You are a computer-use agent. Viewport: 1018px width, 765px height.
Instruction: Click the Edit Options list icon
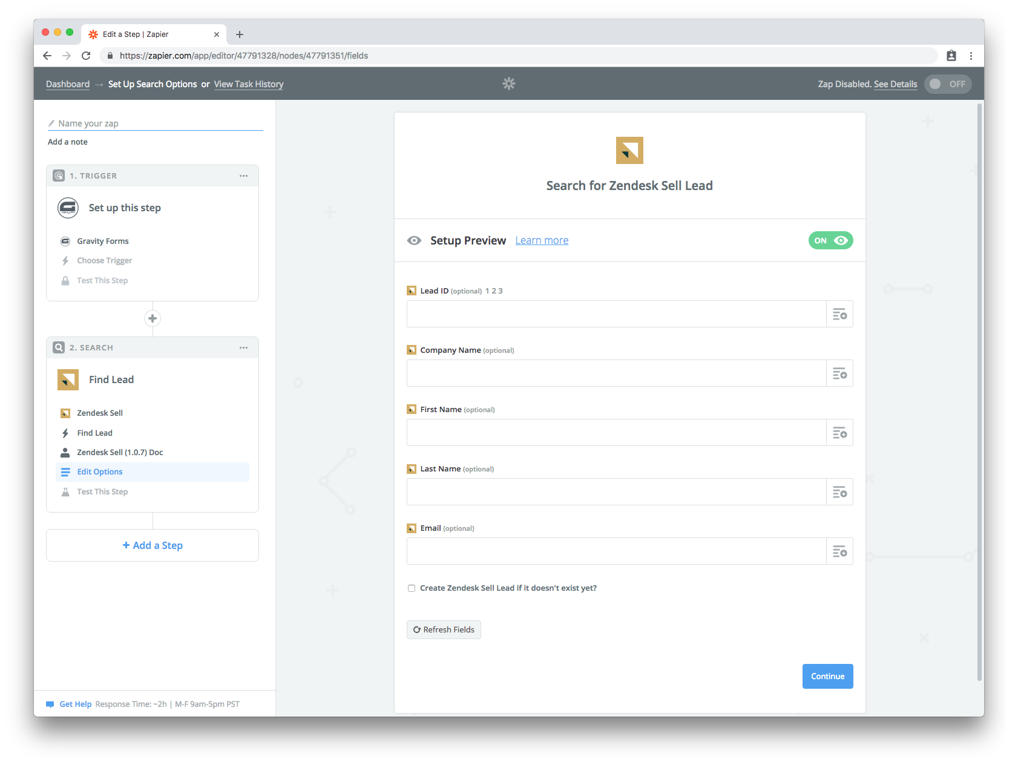tap(65, 472)
